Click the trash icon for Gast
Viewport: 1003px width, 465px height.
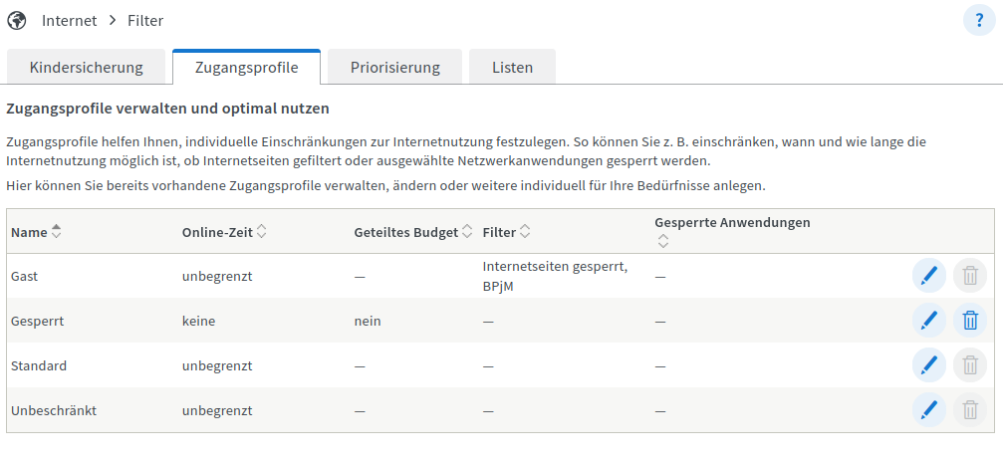click(969, 276)
